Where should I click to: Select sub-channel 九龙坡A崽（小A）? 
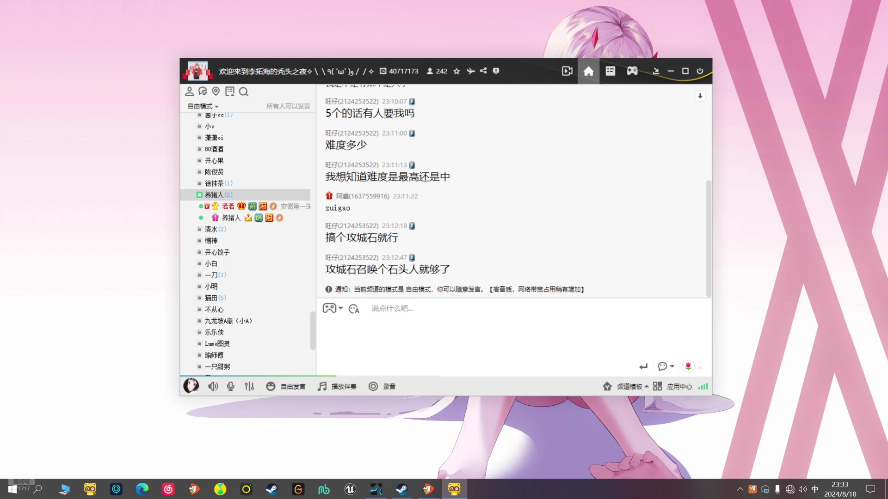(x=228, y=321)
